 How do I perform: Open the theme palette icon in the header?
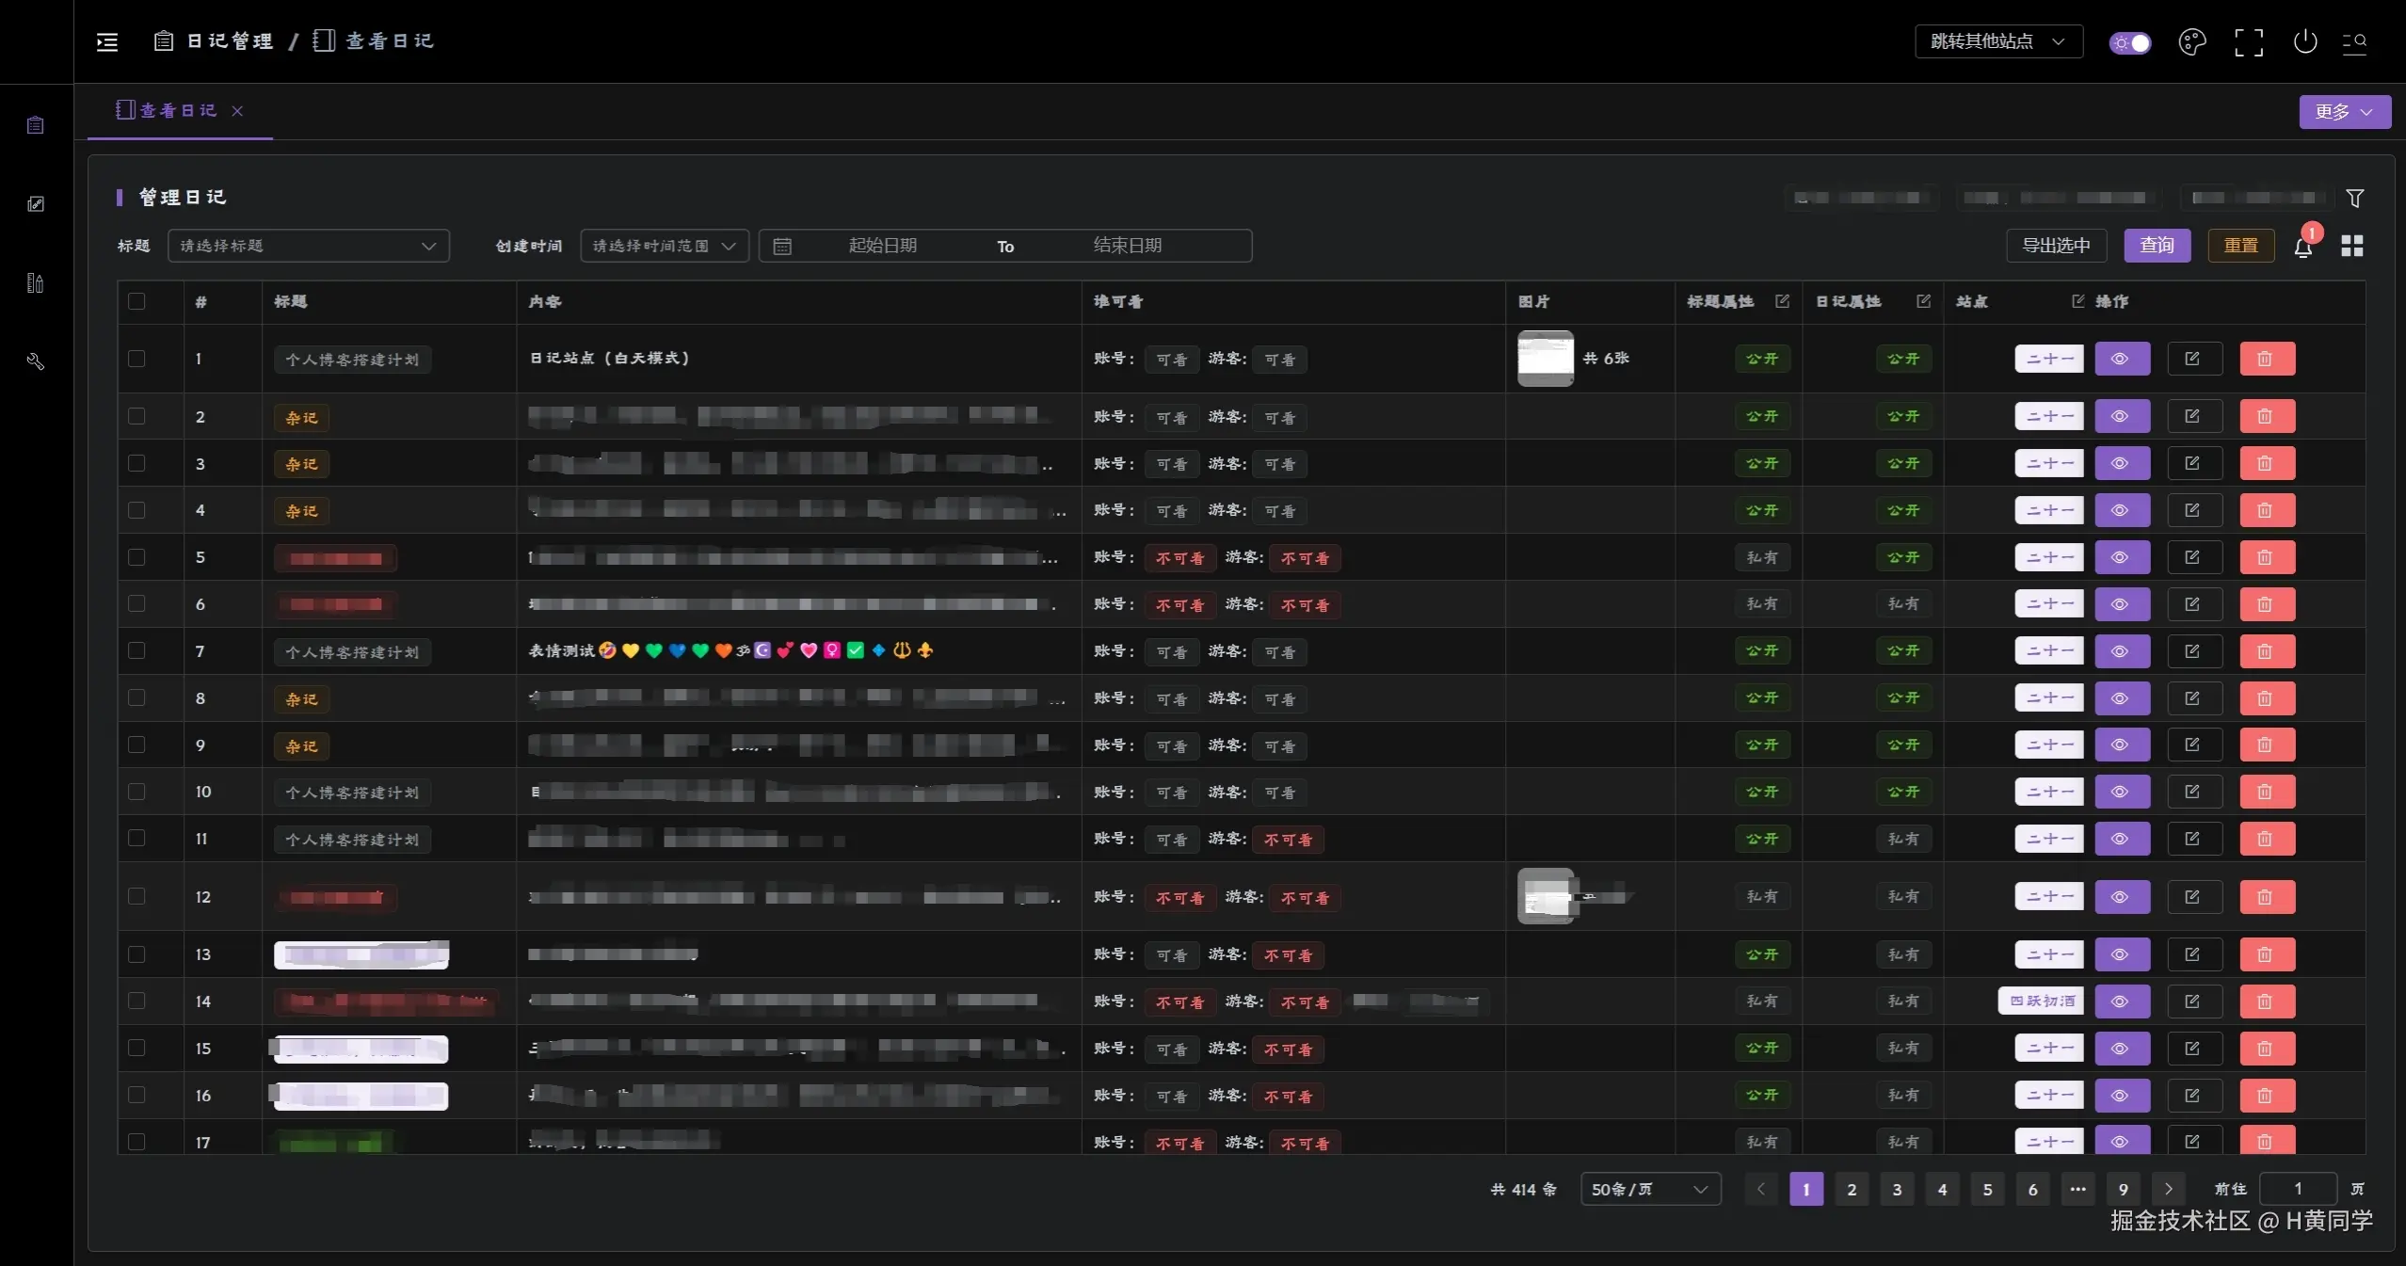[2191, 42]
